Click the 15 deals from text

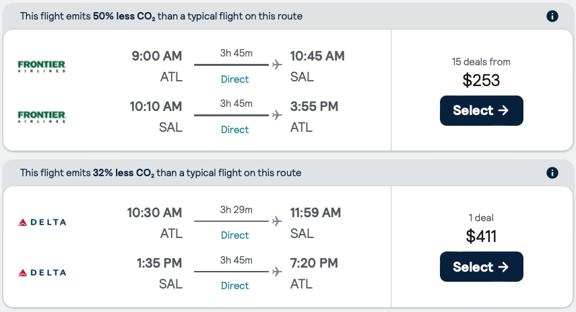(481, 62)
